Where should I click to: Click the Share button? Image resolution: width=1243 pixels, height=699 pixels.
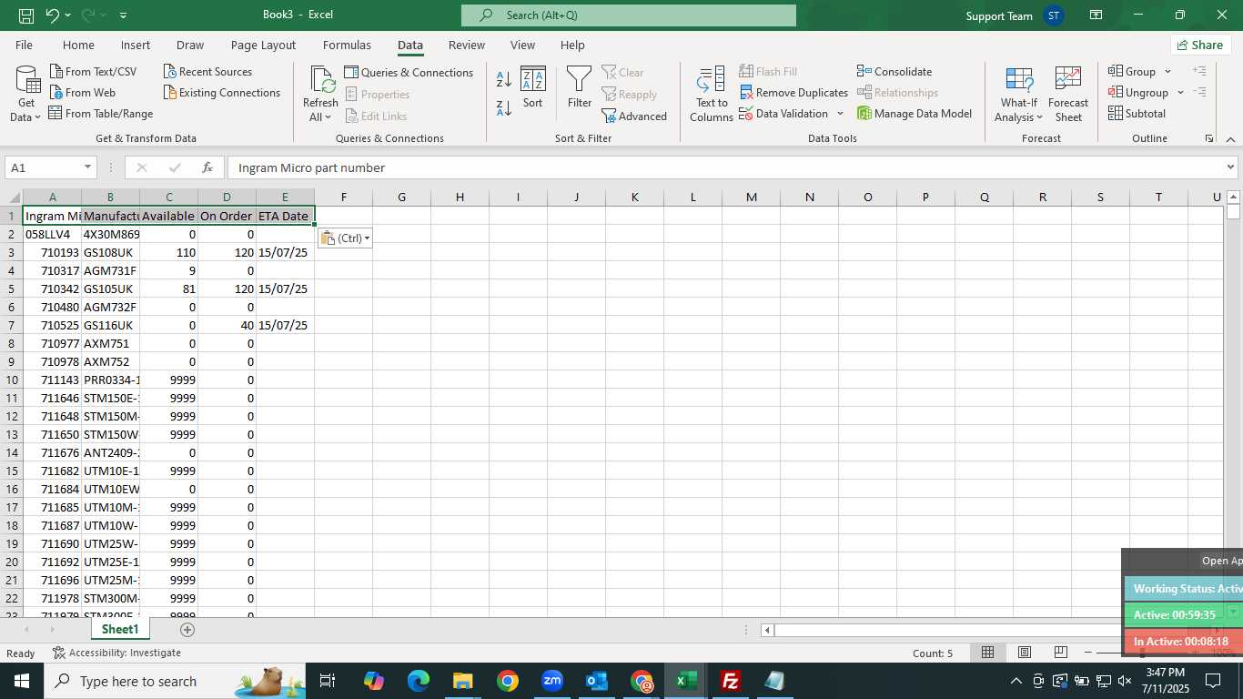(1200, 45)
